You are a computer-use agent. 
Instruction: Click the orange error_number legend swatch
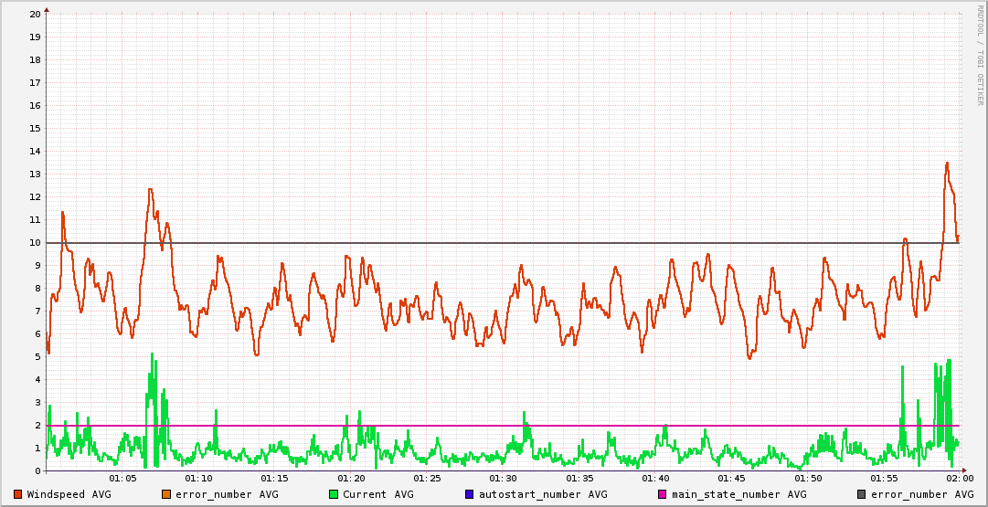click(166, 494)
